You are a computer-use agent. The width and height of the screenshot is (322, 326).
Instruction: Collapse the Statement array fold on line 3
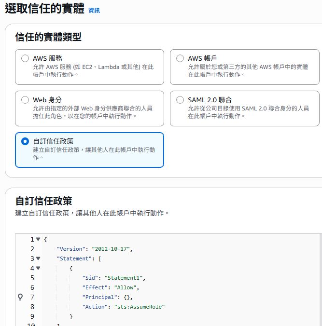(38, 258)
